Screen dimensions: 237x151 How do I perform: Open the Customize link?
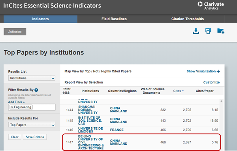point(211,83)
